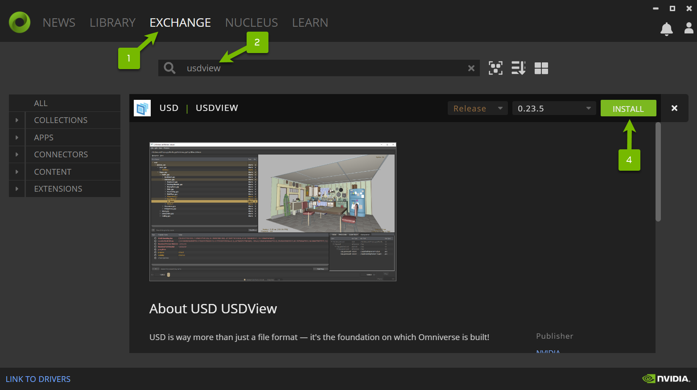Open the LEARN tab

pyautogui.click(x=310, y=23)
